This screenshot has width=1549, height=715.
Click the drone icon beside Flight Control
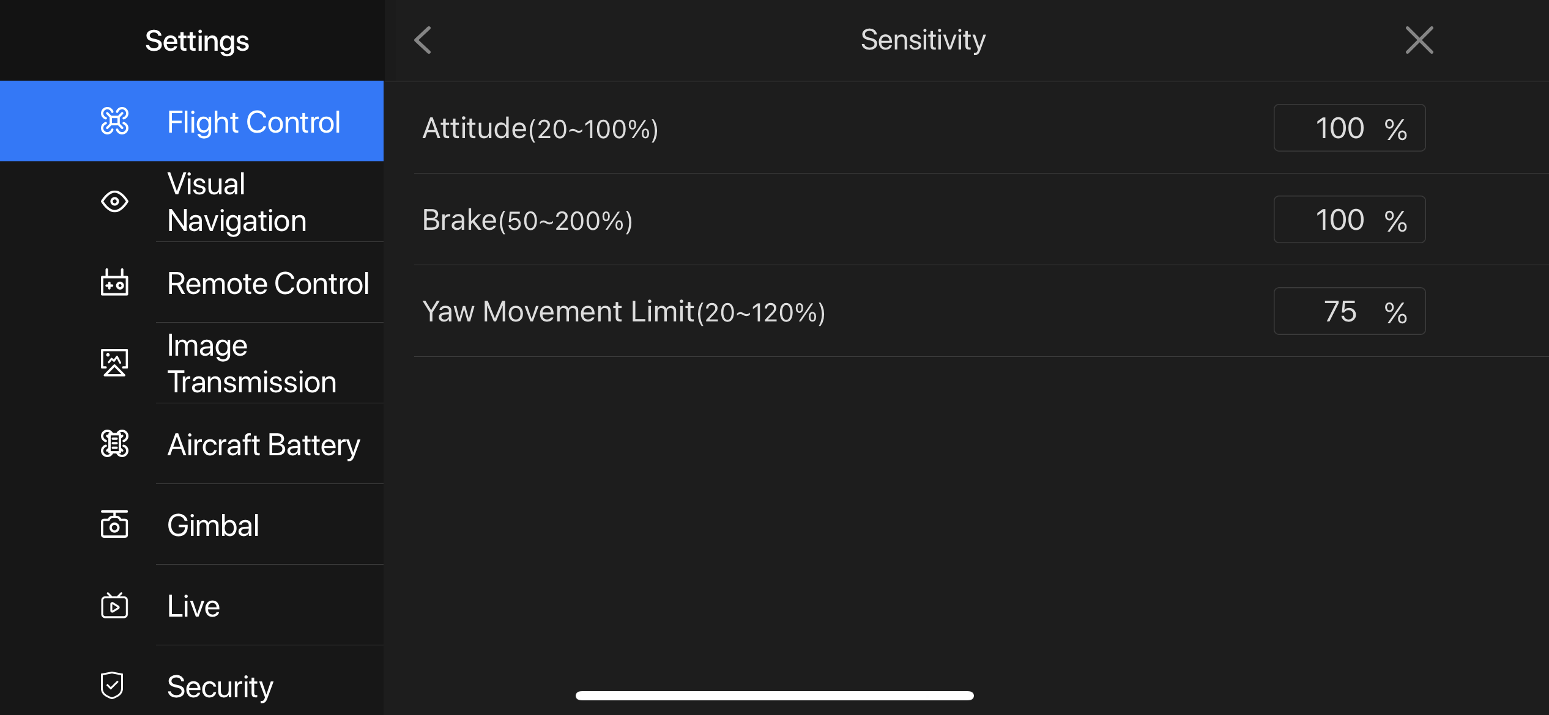(x=114, y=121)
